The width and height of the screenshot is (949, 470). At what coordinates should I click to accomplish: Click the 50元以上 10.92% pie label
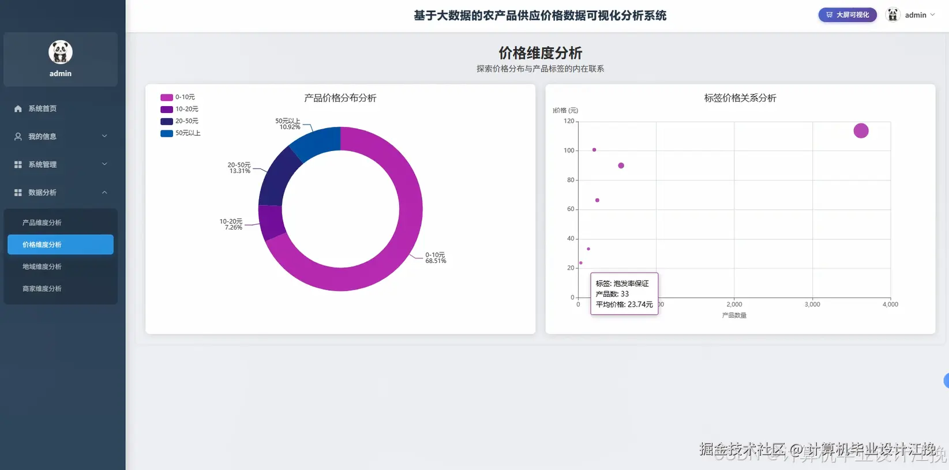tap(288, 124)
